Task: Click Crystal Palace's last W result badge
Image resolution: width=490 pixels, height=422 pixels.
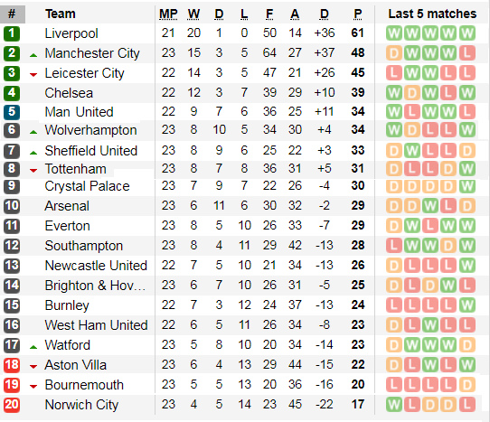Action: (467, 186)
